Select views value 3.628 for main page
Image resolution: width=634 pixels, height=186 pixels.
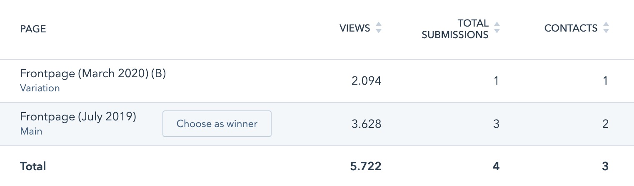pyautogui.click(x=366, y=124)
